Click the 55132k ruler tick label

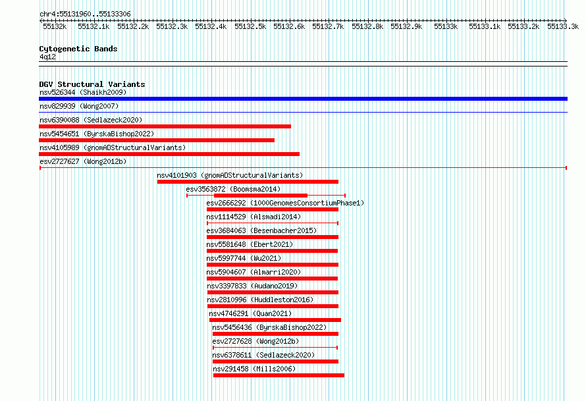(55, 26)
